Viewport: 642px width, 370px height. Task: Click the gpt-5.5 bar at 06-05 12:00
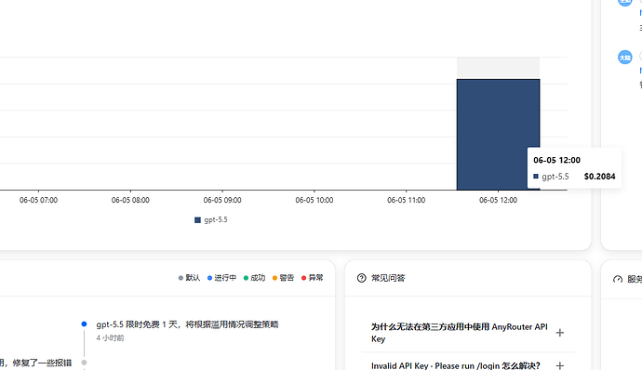[498, 134]
